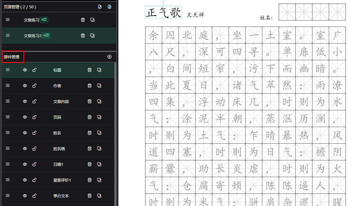Hide the 星级评价1 component
Viewport: 358px width, 206px height.
tap(25, 180)
